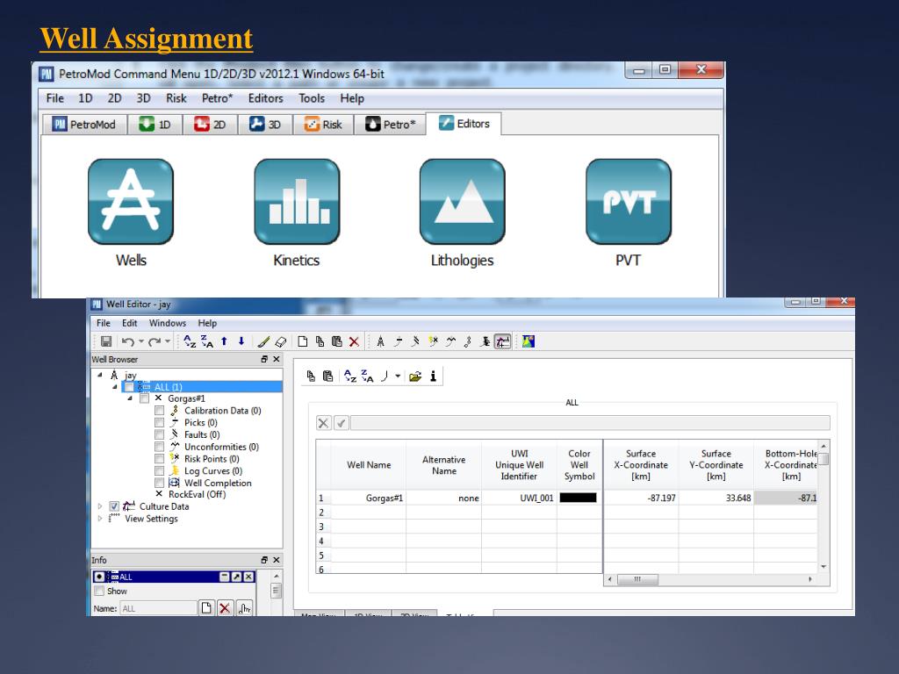Click the info 'i' icon in table toolbar

click(434, 376)
